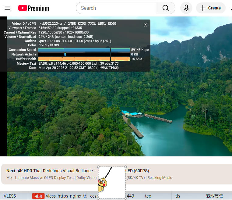Click the sticker's top-left resize handle

point(98,167)
